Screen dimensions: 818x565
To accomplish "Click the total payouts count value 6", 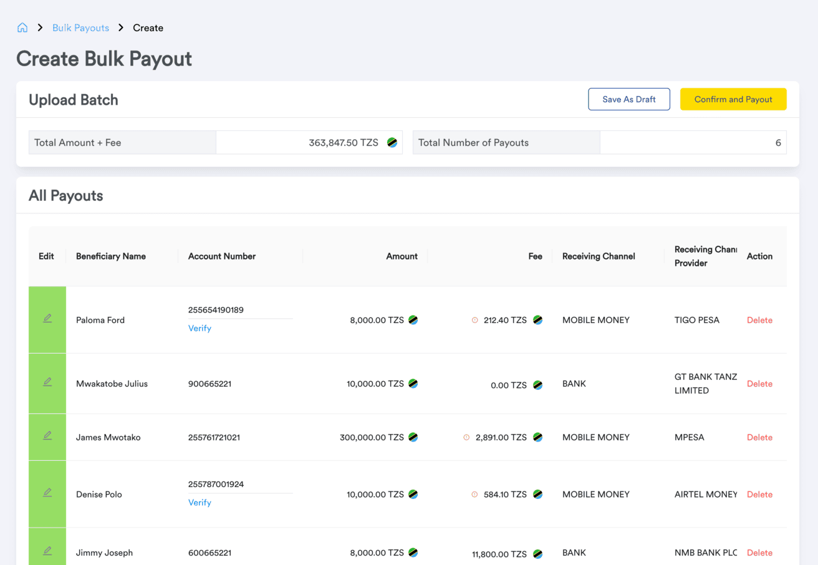I will coord(778,143).
